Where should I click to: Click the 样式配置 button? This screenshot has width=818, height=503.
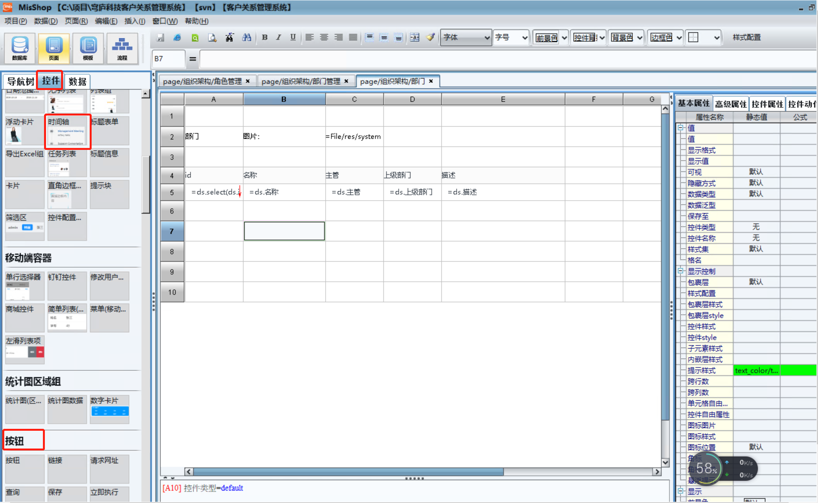(x=746, y=37)
